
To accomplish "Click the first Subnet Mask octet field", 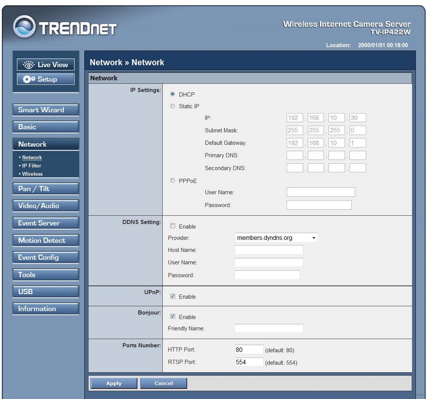I will (295, 130).
